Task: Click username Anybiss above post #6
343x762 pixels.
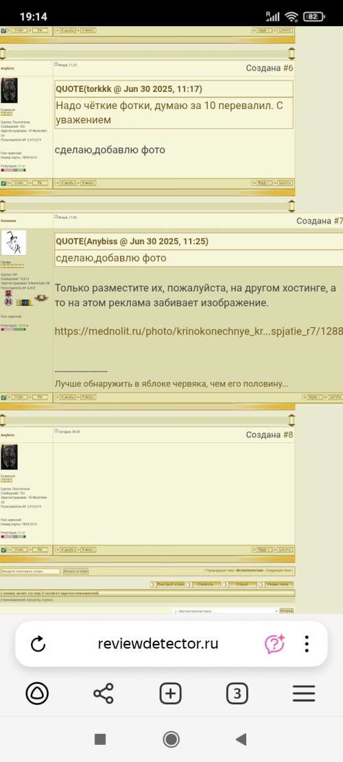Action: tap(8, 69)
